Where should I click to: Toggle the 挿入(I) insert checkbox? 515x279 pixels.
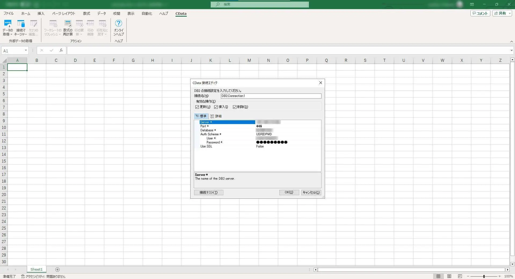click(216, 107)
